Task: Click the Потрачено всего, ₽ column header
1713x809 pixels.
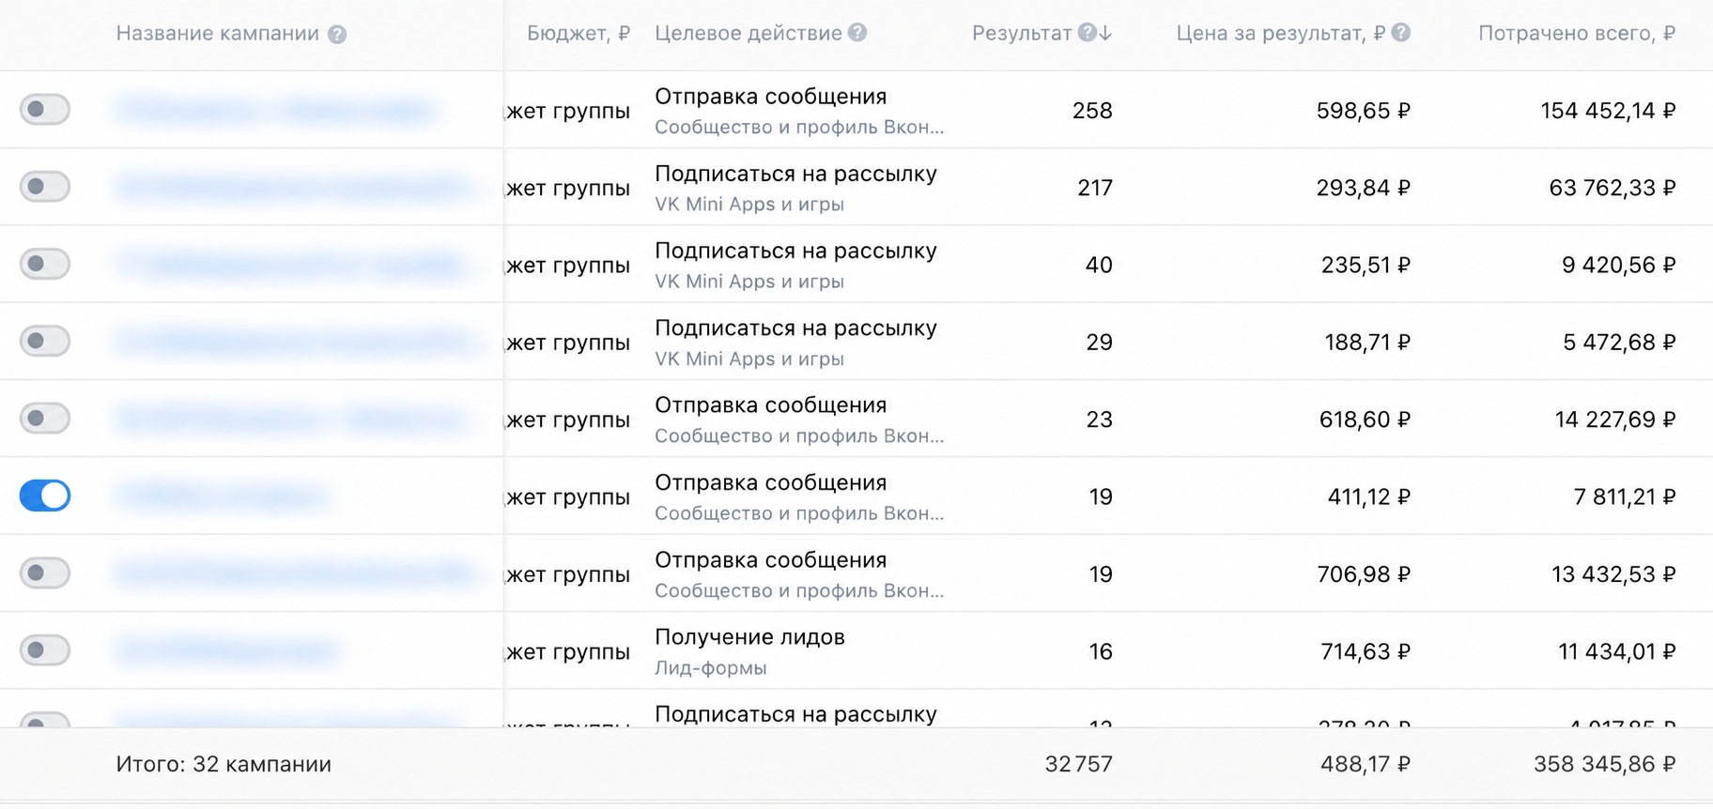Action: 1577,34
